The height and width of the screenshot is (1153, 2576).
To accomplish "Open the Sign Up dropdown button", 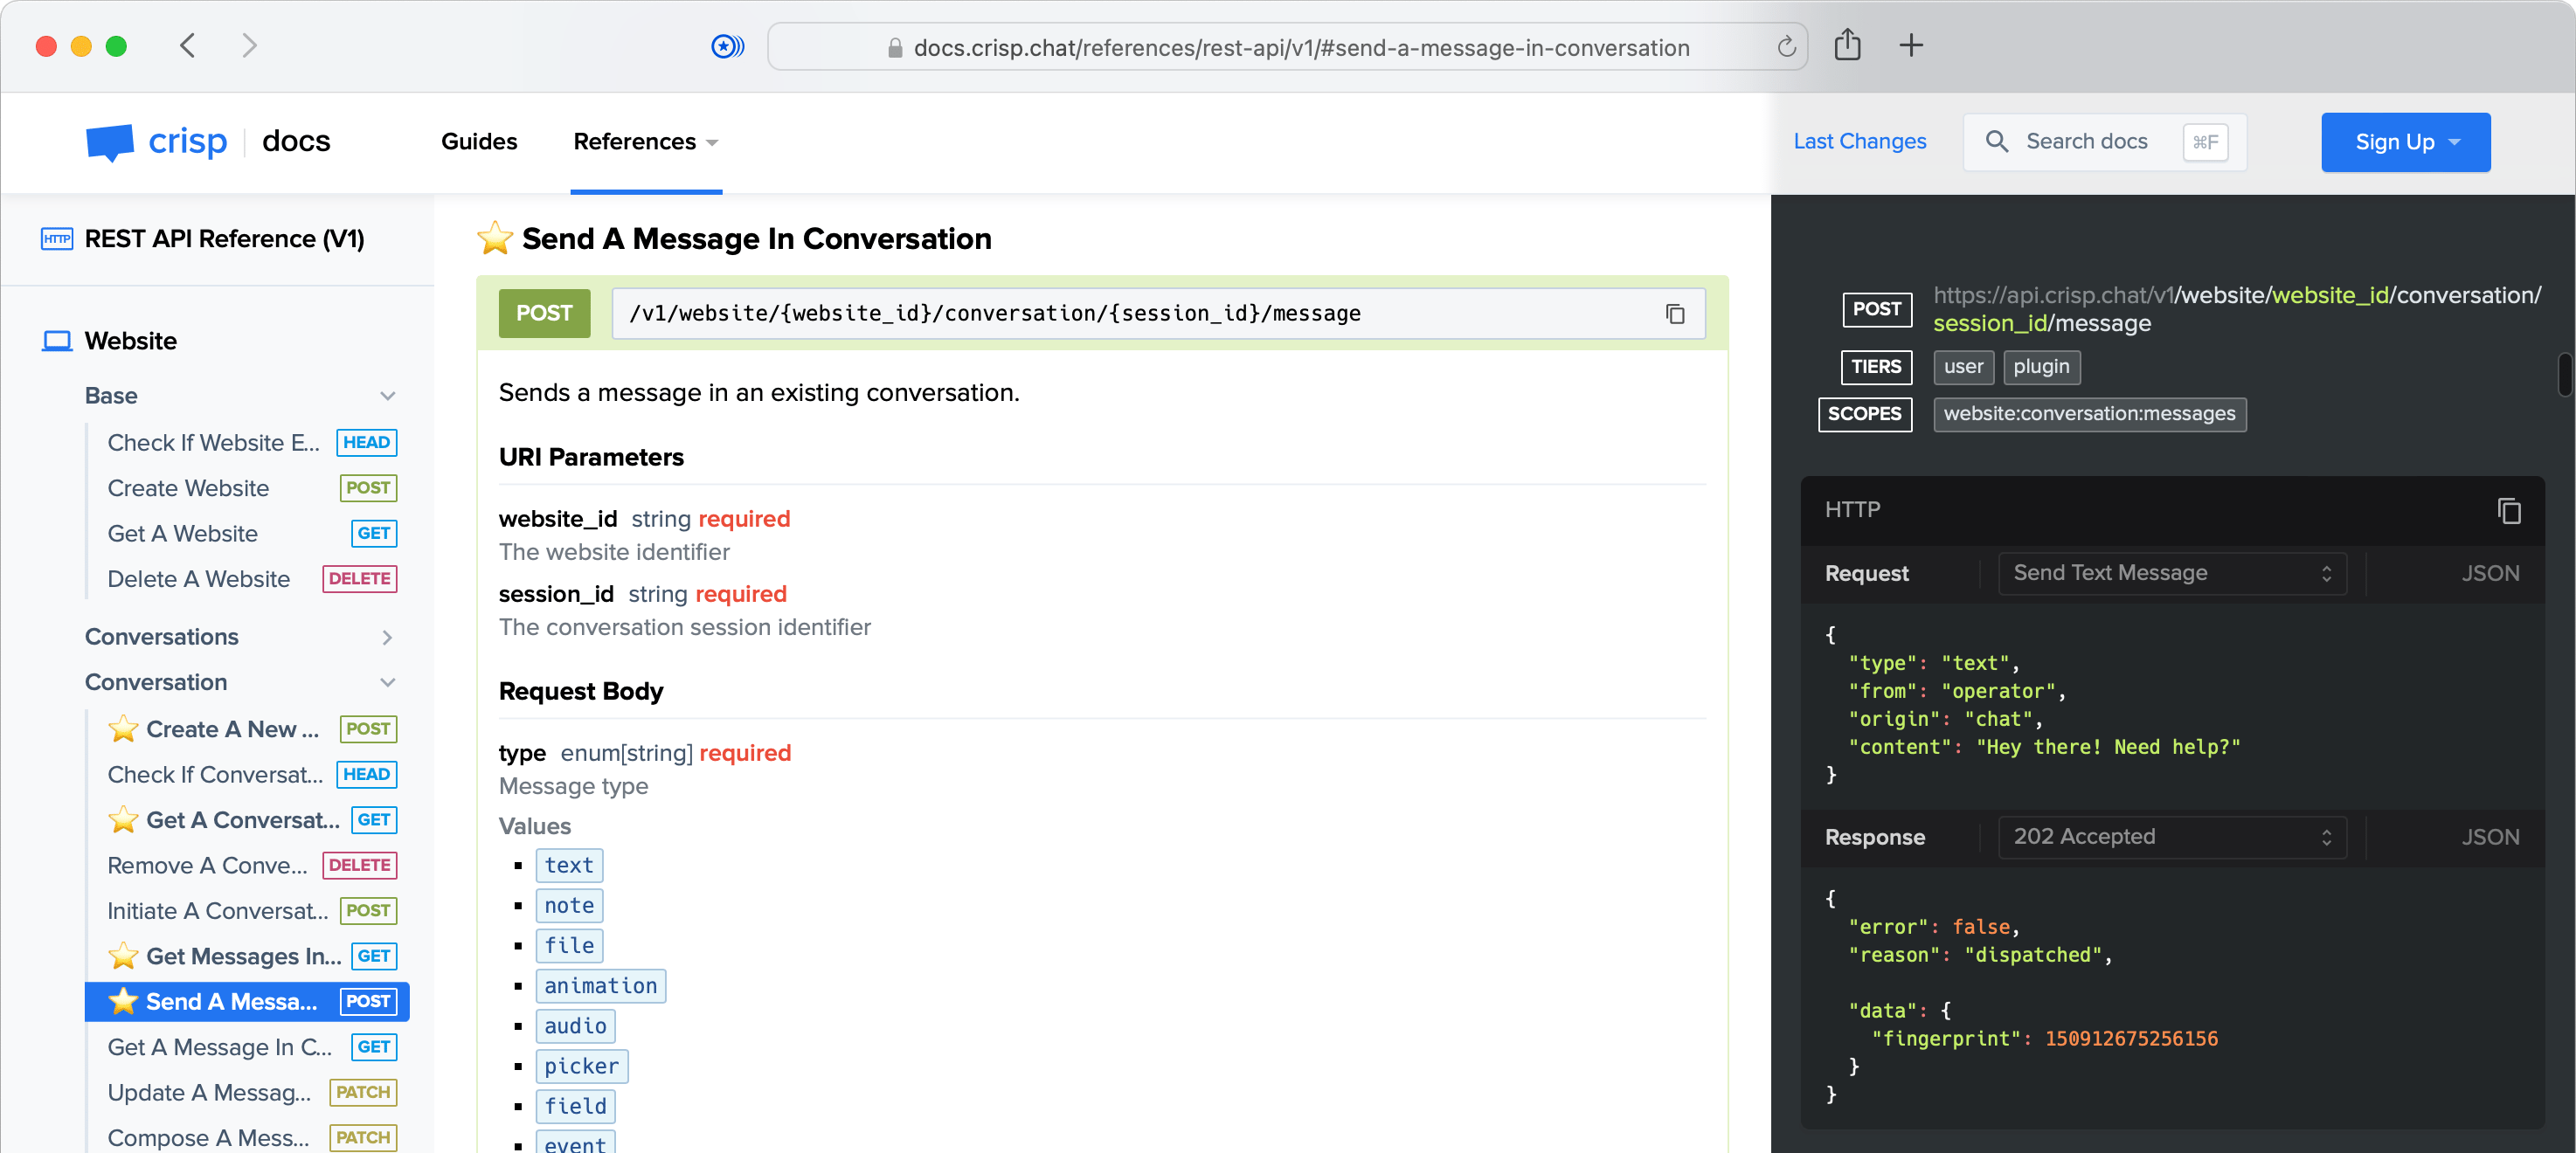I will 2405,142.
